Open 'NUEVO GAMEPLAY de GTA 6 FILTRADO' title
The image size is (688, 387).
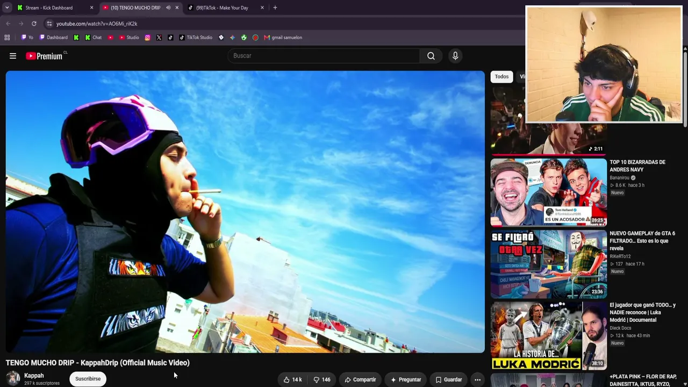(x=642, y=241)
